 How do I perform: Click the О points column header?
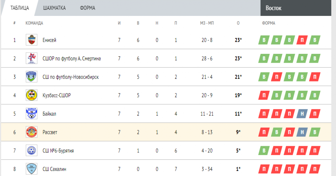[238, 23]
